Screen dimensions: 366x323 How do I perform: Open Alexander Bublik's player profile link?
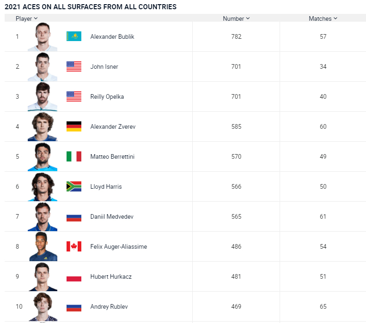tap(112, 36)
